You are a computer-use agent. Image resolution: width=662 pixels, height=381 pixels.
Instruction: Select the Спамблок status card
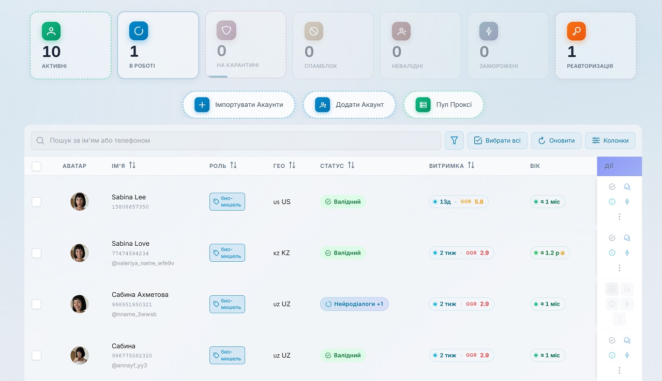click(x=333, y=45)
